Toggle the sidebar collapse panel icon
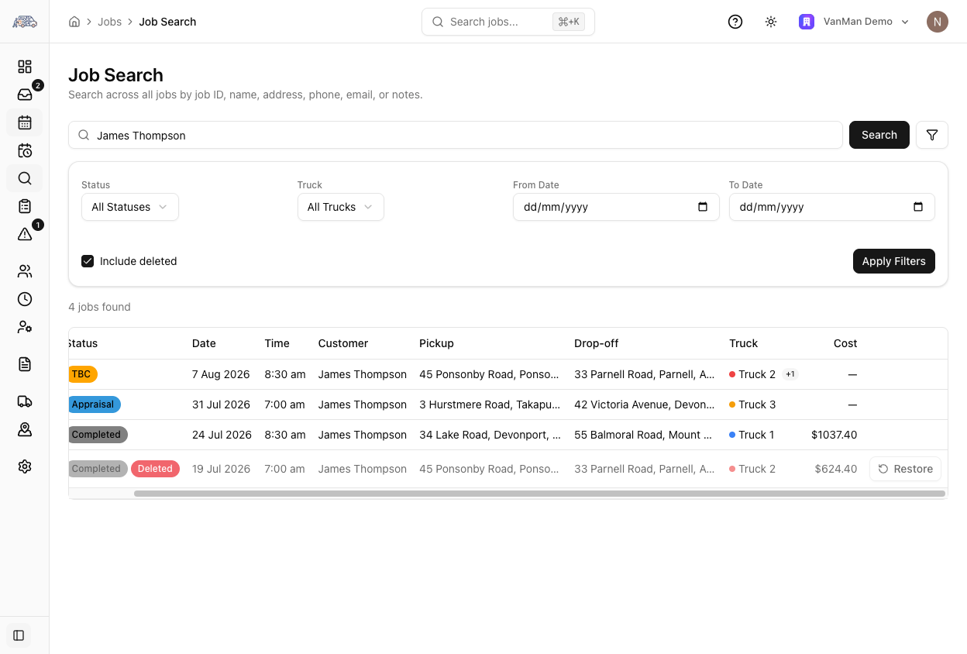 (19, 635)
